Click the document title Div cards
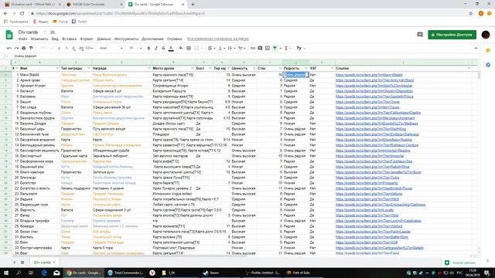Viewport: 495px width, 278px height. coord(28,32)
